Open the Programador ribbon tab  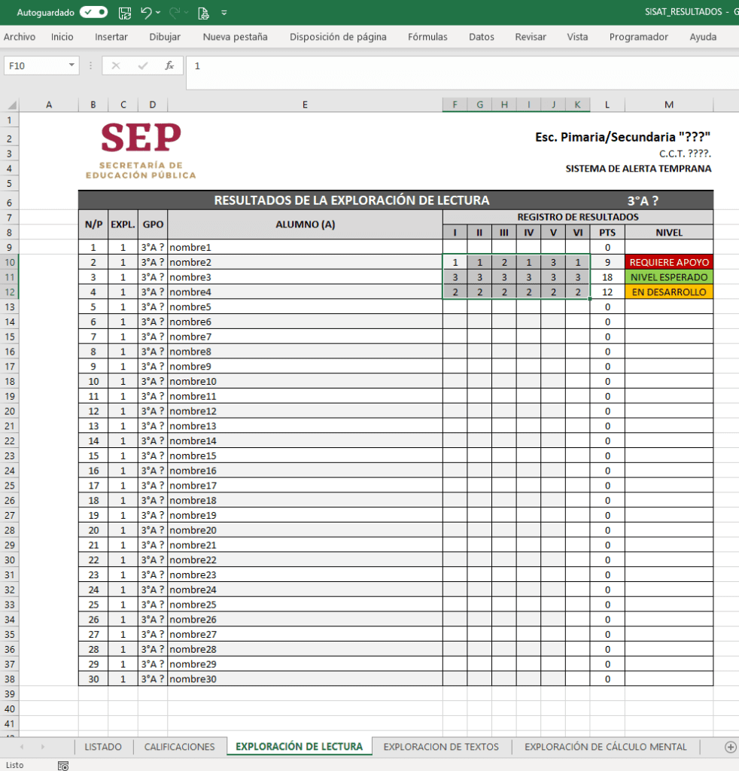(x=639, y=37)
